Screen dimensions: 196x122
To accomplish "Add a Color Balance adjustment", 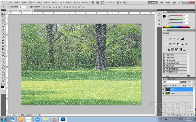I will [x=174, y=44].
